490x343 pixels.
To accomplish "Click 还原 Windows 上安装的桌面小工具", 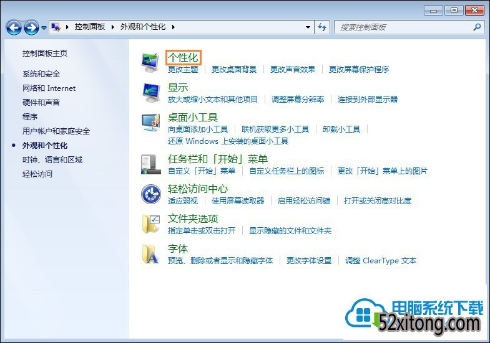I will tap(228, 141).
